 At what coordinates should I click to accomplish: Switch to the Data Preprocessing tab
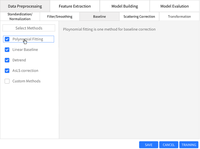pyautogui.click(x=25, y=6)
